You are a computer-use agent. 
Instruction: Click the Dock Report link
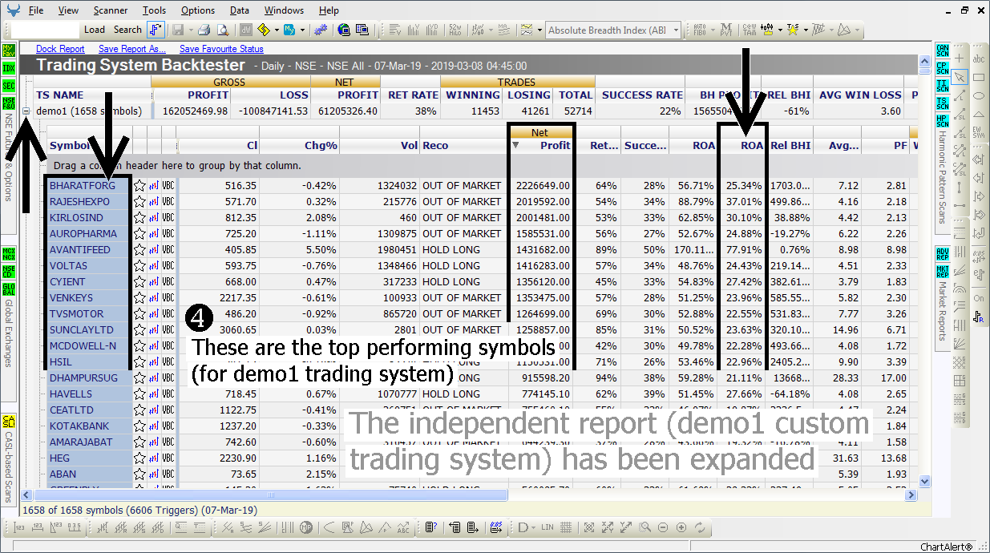click(60, 49)
